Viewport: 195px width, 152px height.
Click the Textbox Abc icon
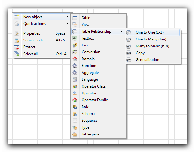pos(75,38)
